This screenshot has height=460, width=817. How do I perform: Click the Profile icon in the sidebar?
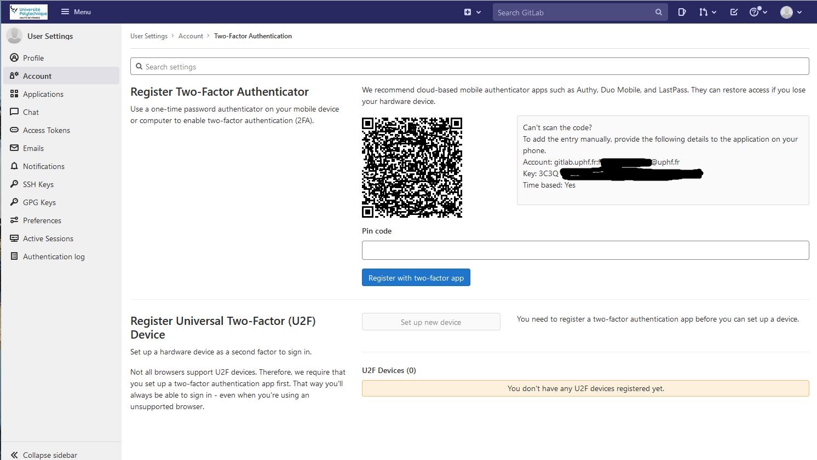[x=14, y=57]
